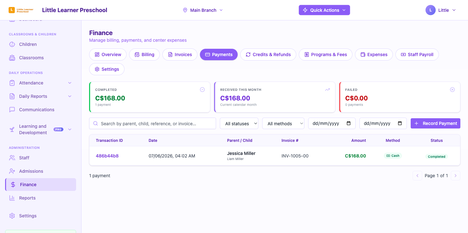Switch to the Invoices tab

pyautogui.click(x=180, y=55)
